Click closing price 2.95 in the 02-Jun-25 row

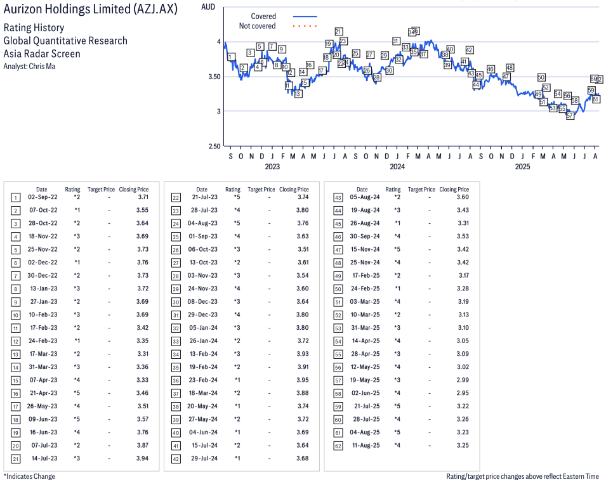click(x=463, y=392)
